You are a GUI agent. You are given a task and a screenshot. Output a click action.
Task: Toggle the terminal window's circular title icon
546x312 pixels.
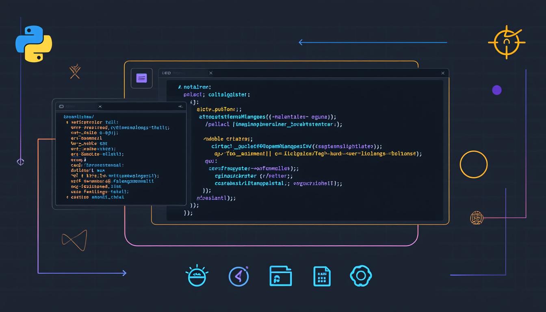point(61,106)
